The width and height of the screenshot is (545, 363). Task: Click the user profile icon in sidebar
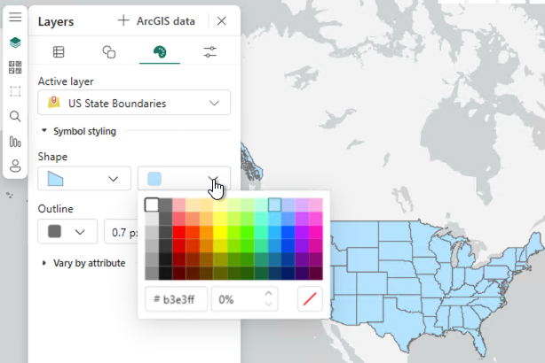coord(15,166)
